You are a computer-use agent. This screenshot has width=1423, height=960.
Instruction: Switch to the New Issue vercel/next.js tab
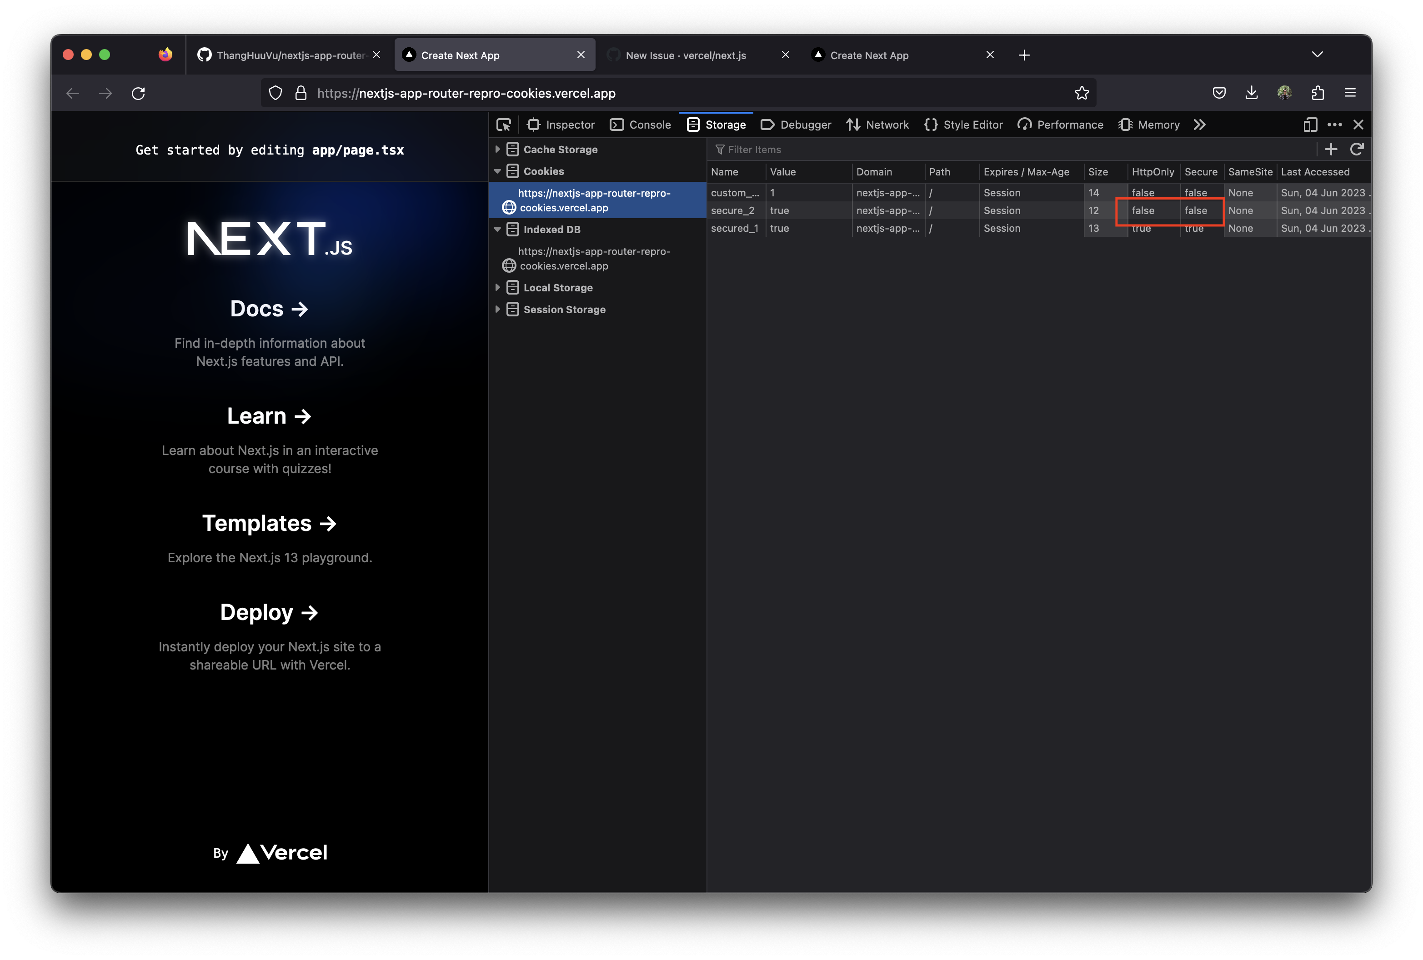685,55
